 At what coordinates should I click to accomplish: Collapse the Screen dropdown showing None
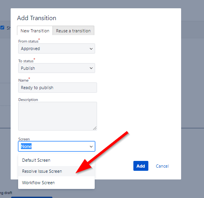[56, 146]
